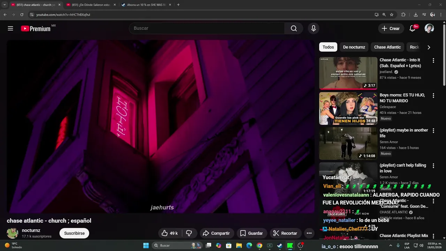Image resolution: width=446 pixels, height=251 pixels.
Task: Select the De nocturnz filter chip
Action: tap(354, 47)
